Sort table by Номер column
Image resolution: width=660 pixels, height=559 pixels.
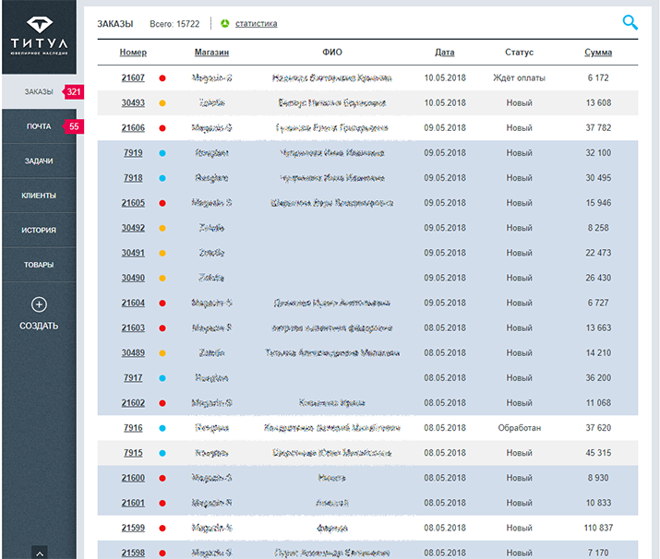click(x=133, y=53)
